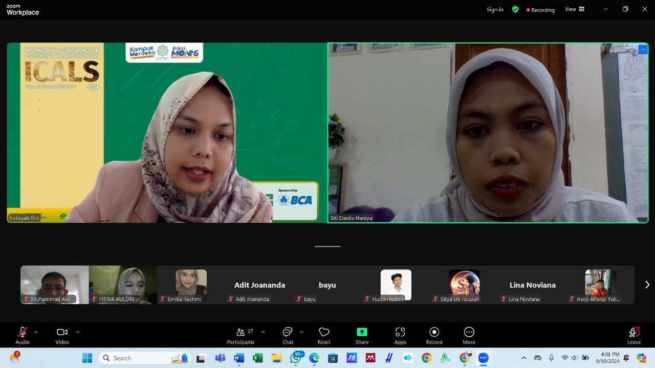Expand the audio settings caret

(36, 332)
